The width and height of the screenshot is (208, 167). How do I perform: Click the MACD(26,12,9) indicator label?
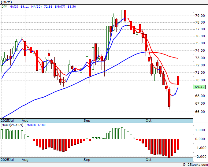[x=12, y=125]
